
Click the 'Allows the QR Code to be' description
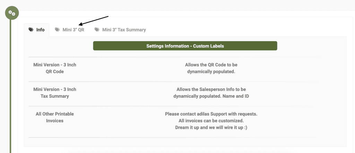point(211,65)
